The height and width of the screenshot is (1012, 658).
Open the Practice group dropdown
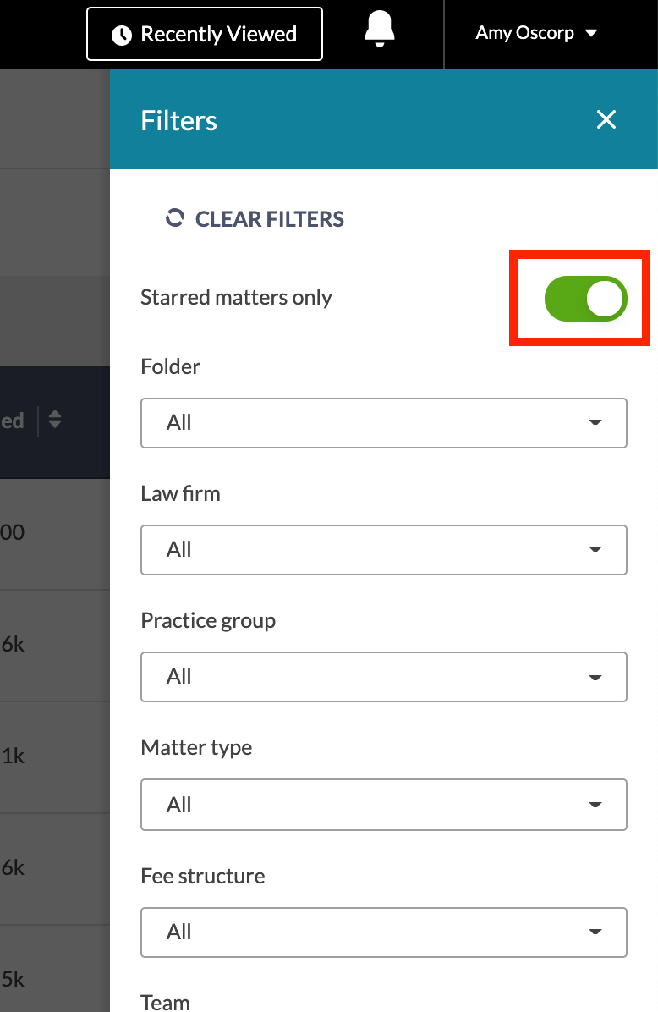pyautogui.click(x=384, y=677)
